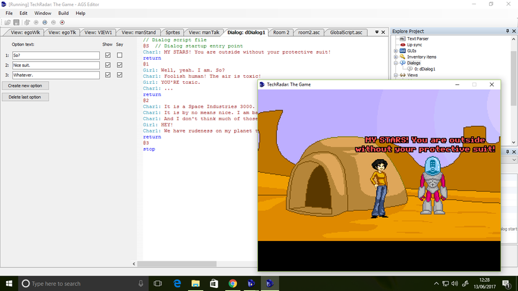
Task: Click Delete last option button
Action: coord(25,97)
